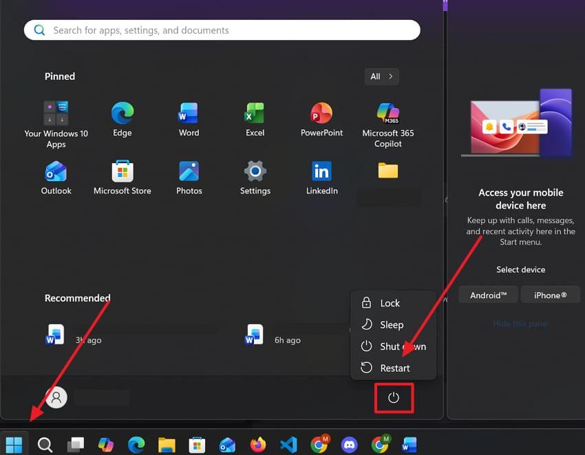The width and height of the screenshot is (585, 455).
Task: Launch Firefox from the taskbar
Action: [258, 444]
